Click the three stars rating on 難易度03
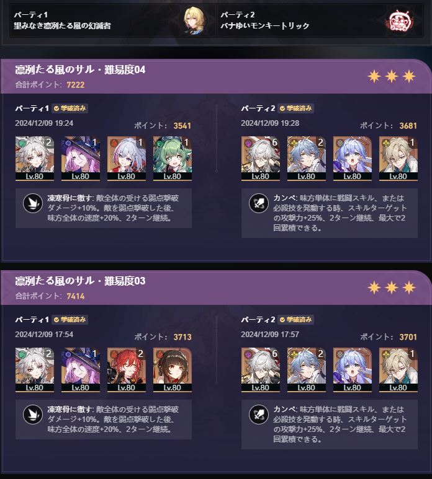The image size is (432, 479). [391, 288]
